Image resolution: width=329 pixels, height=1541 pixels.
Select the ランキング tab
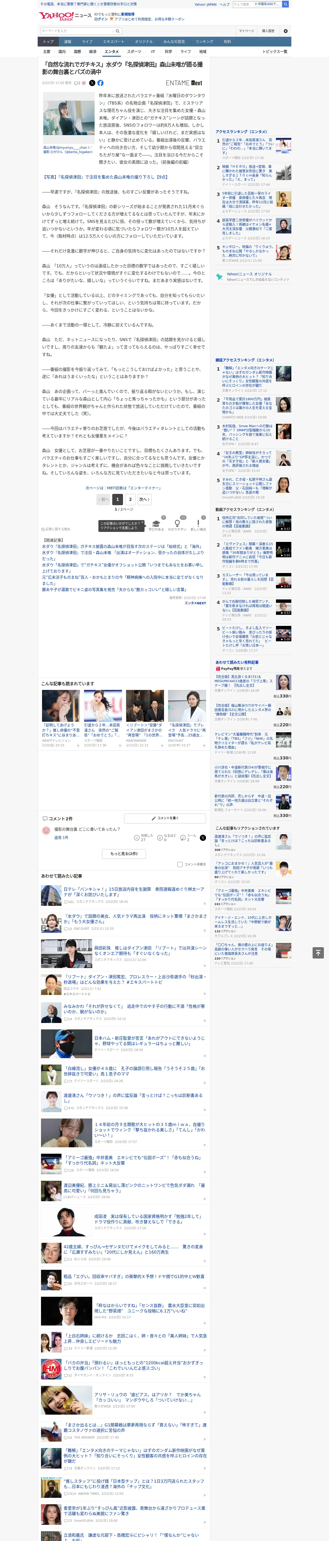[204, 41]
